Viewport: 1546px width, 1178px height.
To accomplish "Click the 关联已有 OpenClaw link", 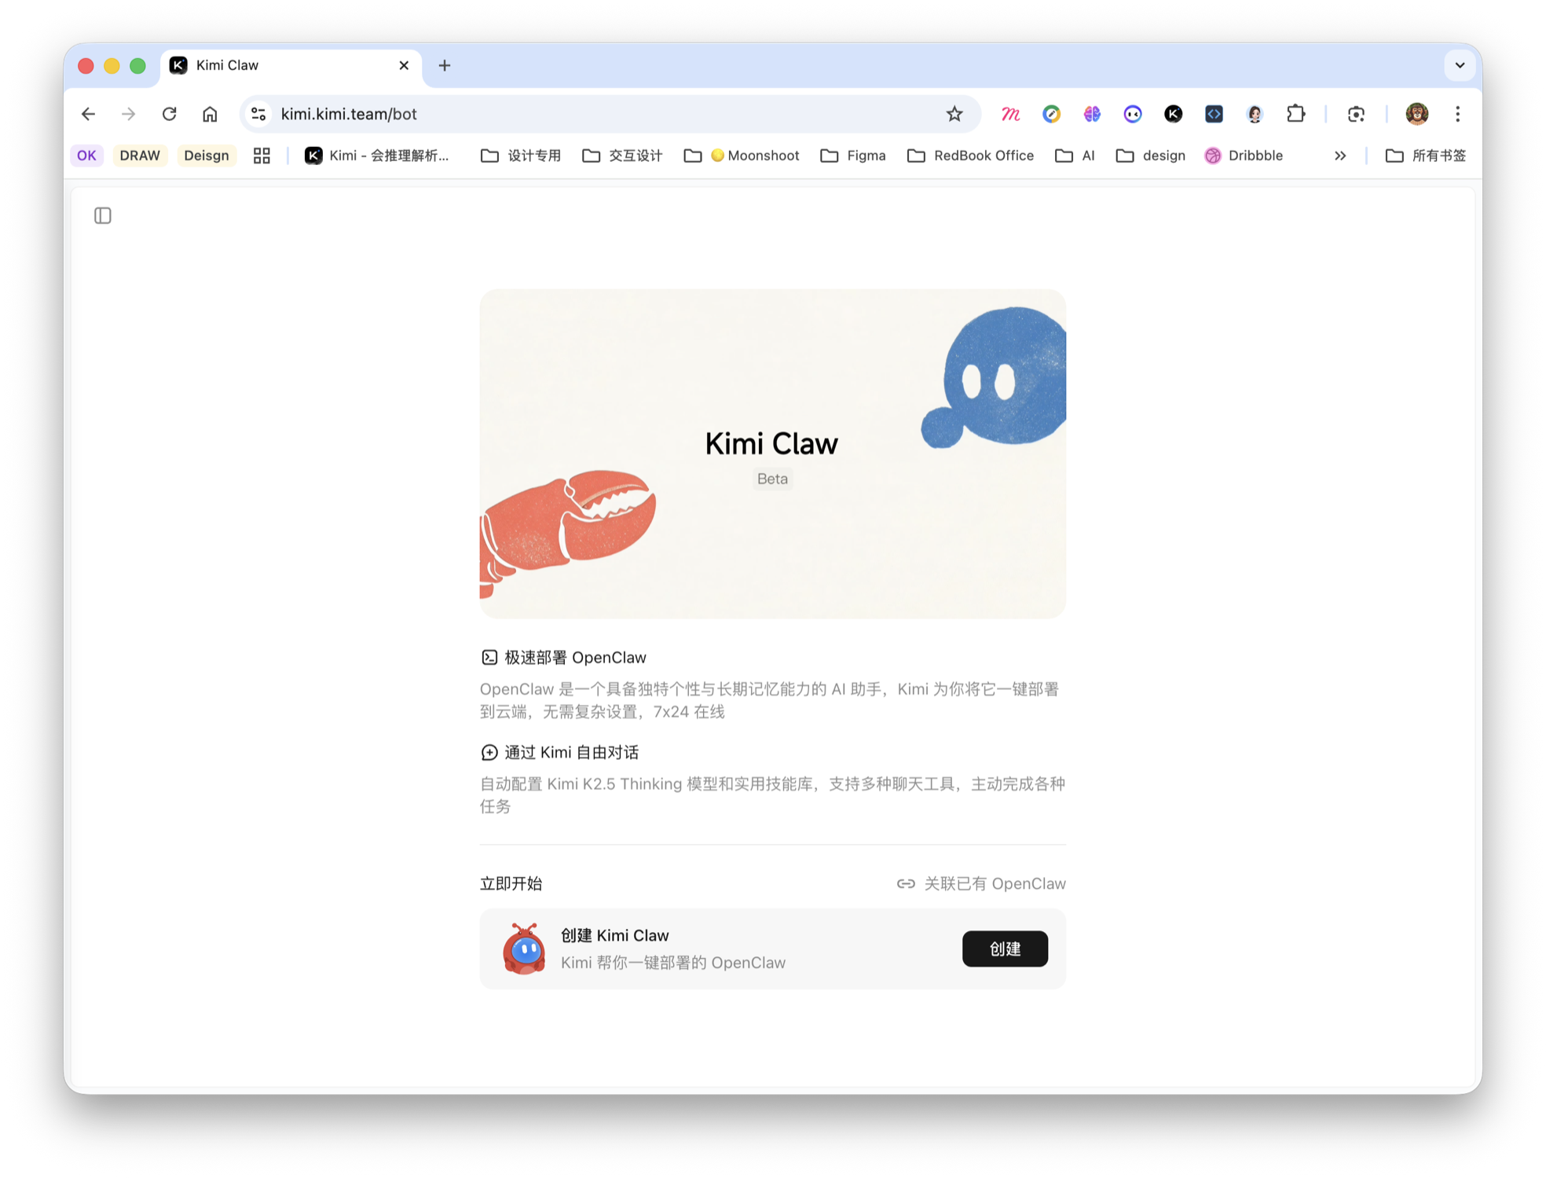I will pos(981,883).
